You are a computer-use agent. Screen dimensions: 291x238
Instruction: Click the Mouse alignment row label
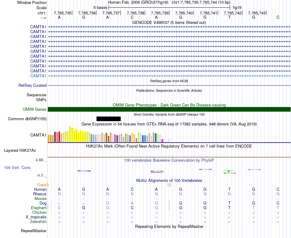click(40, 199)
